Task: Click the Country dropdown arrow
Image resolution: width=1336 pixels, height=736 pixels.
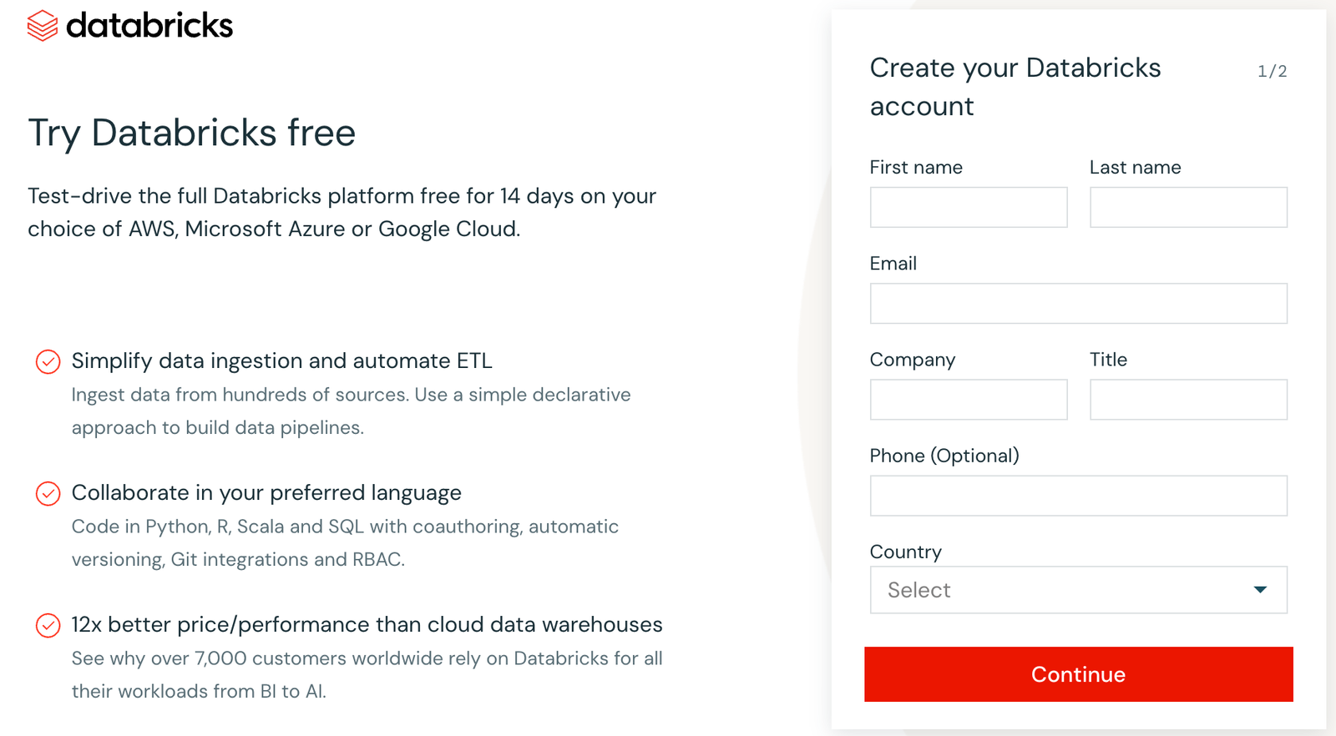Action: (1260, 590)
